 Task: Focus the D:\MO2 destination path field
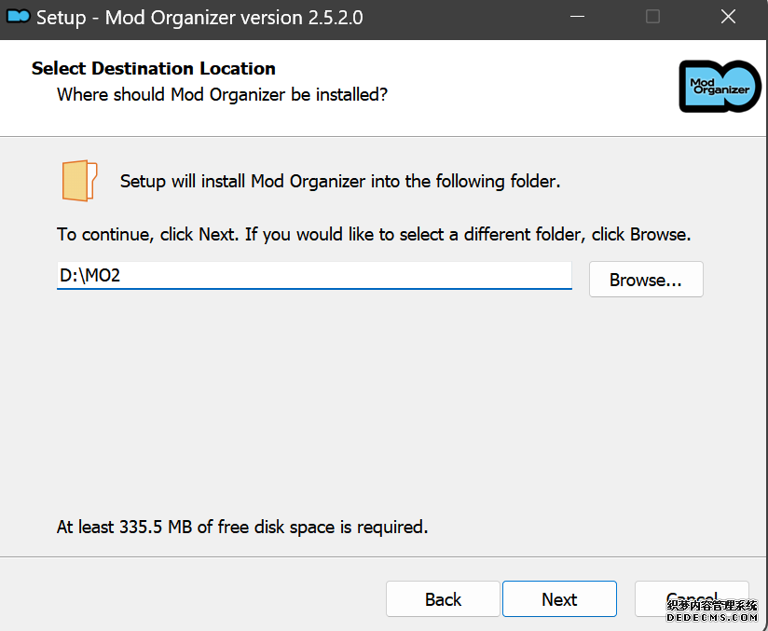pyautogui.click(x=314, y=275)
